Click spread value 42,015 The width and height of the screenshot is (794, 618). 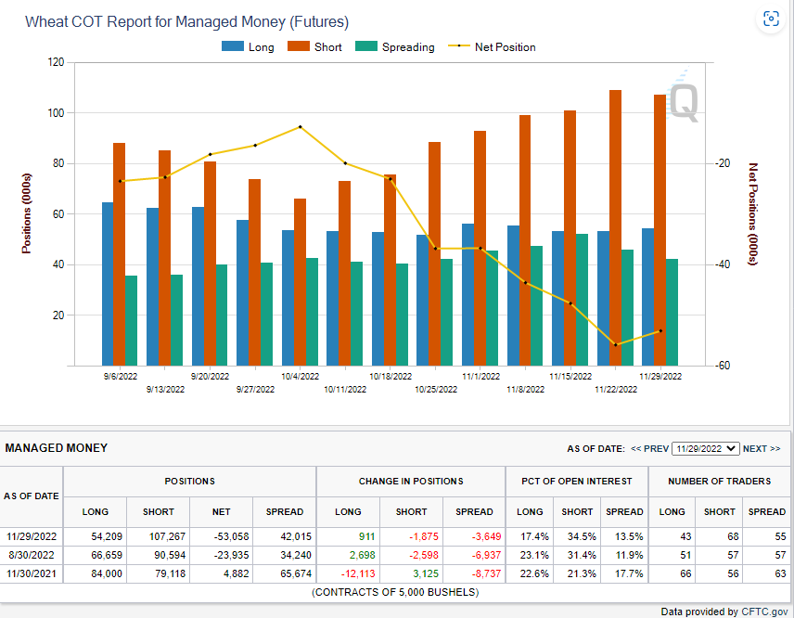[x=296, y=536]
